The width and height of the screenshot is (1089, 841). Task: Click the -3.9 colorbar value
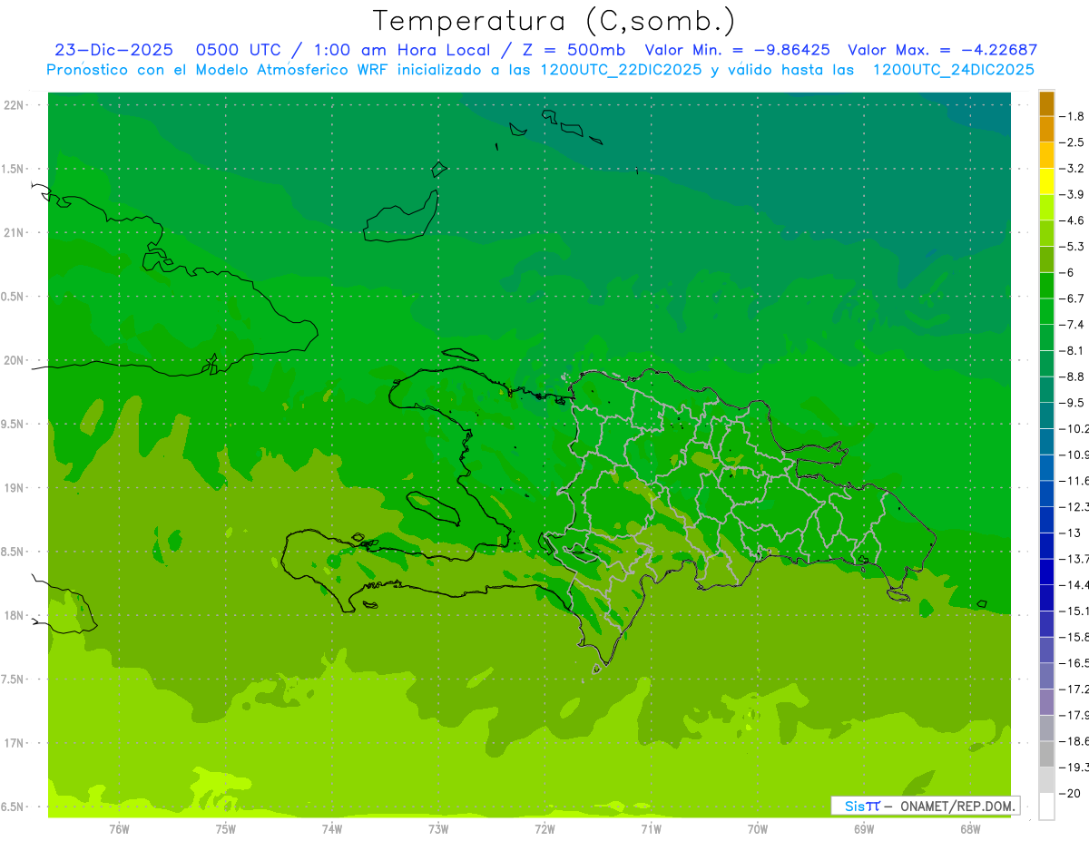1072,194
